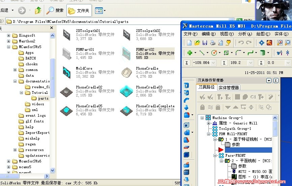Select the Create Rectangle tool
This screenshot has height=186, width=292.
(x=226, y=53)
